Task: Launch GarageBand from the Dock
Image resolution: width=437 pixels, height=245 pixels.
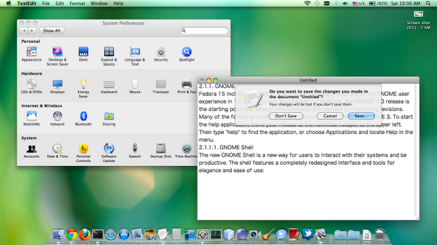Action: [268, 234]
